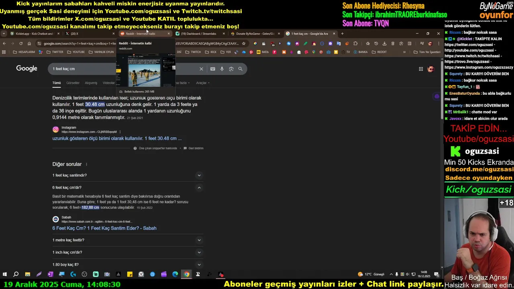Open the notification center icon
This screenshot has height=289, width=514.
(x=436, y=275)
